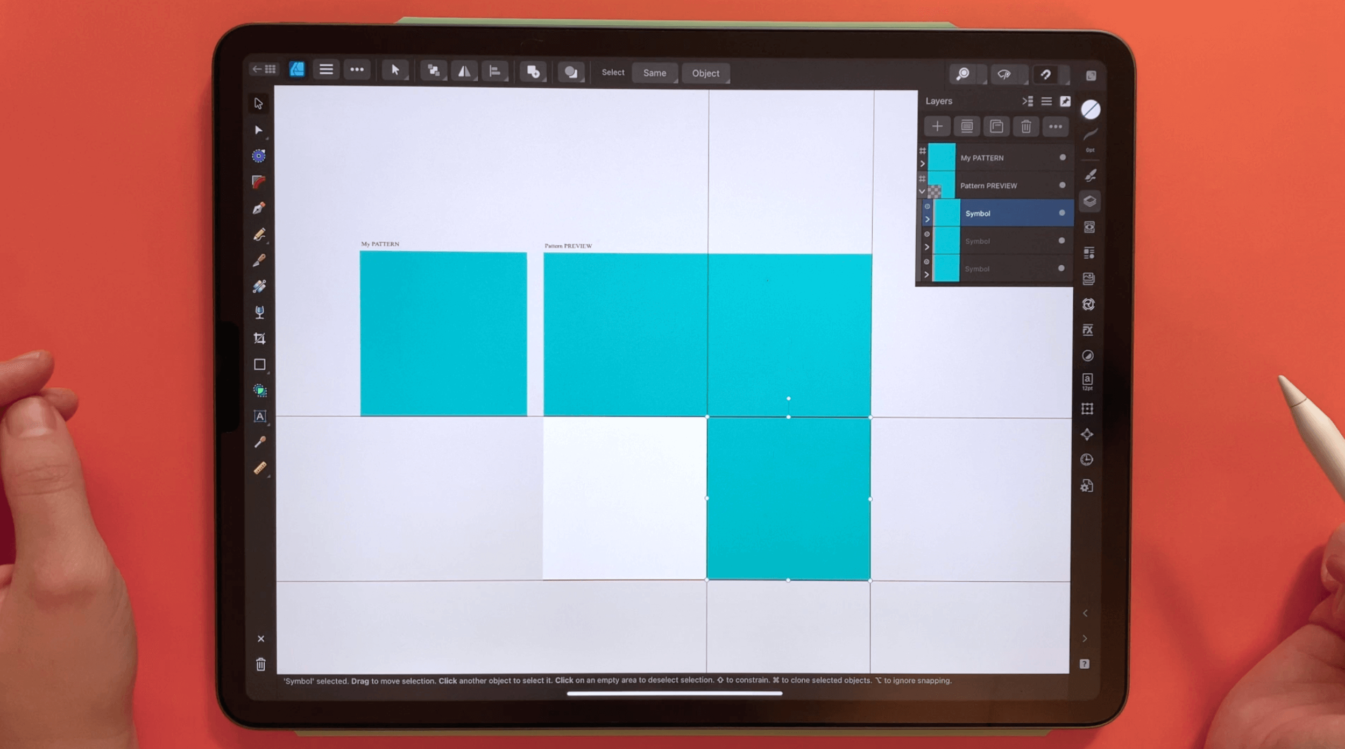The image size is (1345, 749).
Task: Collapse the Pattern PREVIEW artboard layer
Action: [x=922, y=192]
